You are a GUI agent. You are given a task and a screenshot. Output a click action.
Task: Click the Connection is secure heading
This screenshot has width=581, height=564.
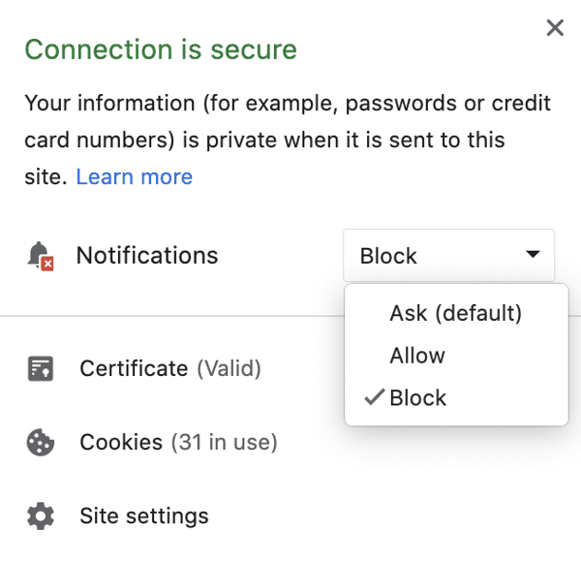(161, 48)
